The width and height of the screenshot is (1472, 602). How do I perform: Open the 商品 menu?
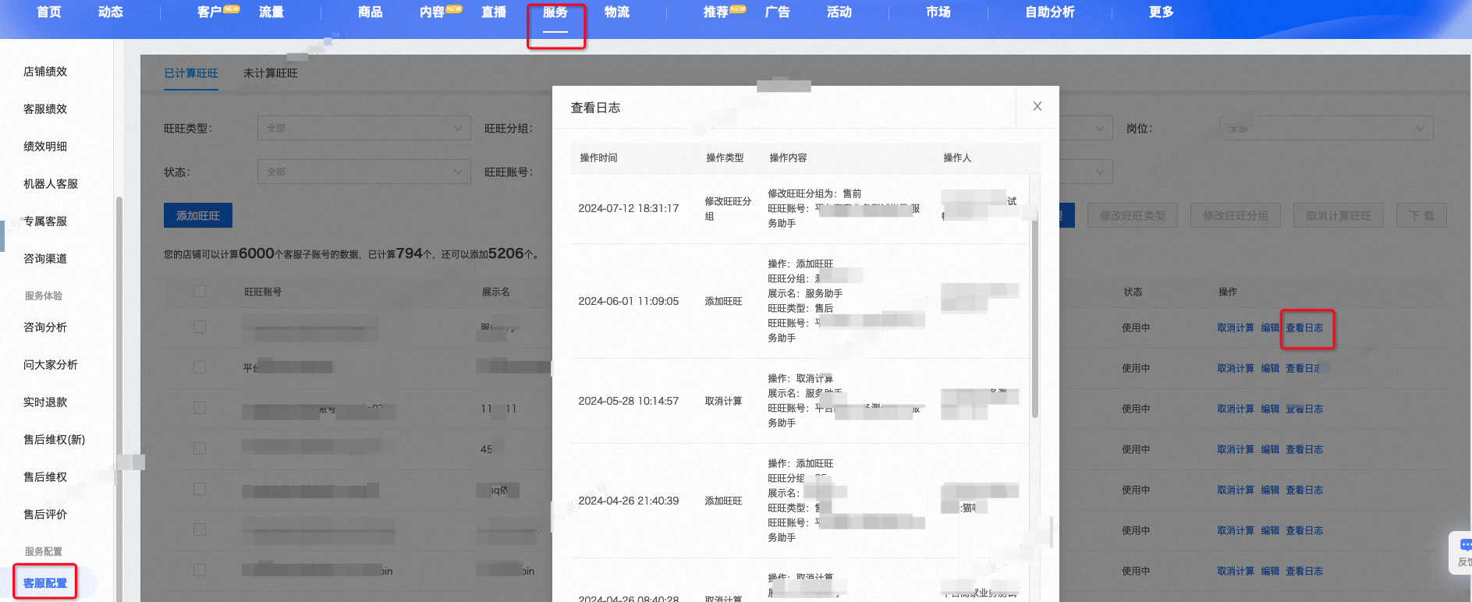[371, 12]
